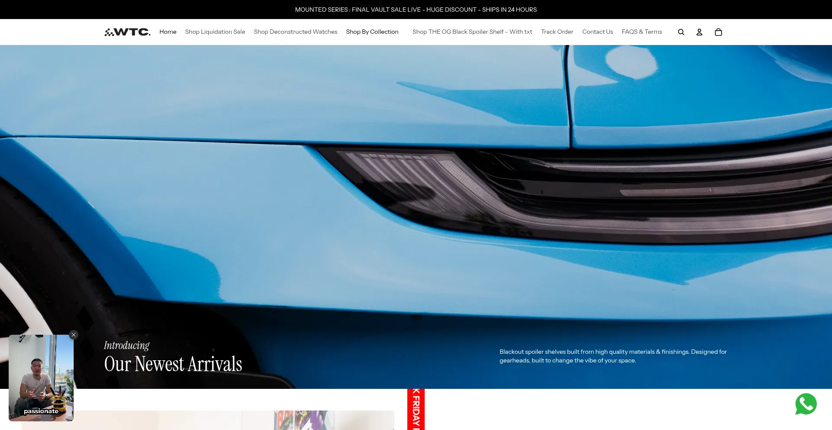
Task: Click the red Black Friday vertical banner
Action: (416, 409)
